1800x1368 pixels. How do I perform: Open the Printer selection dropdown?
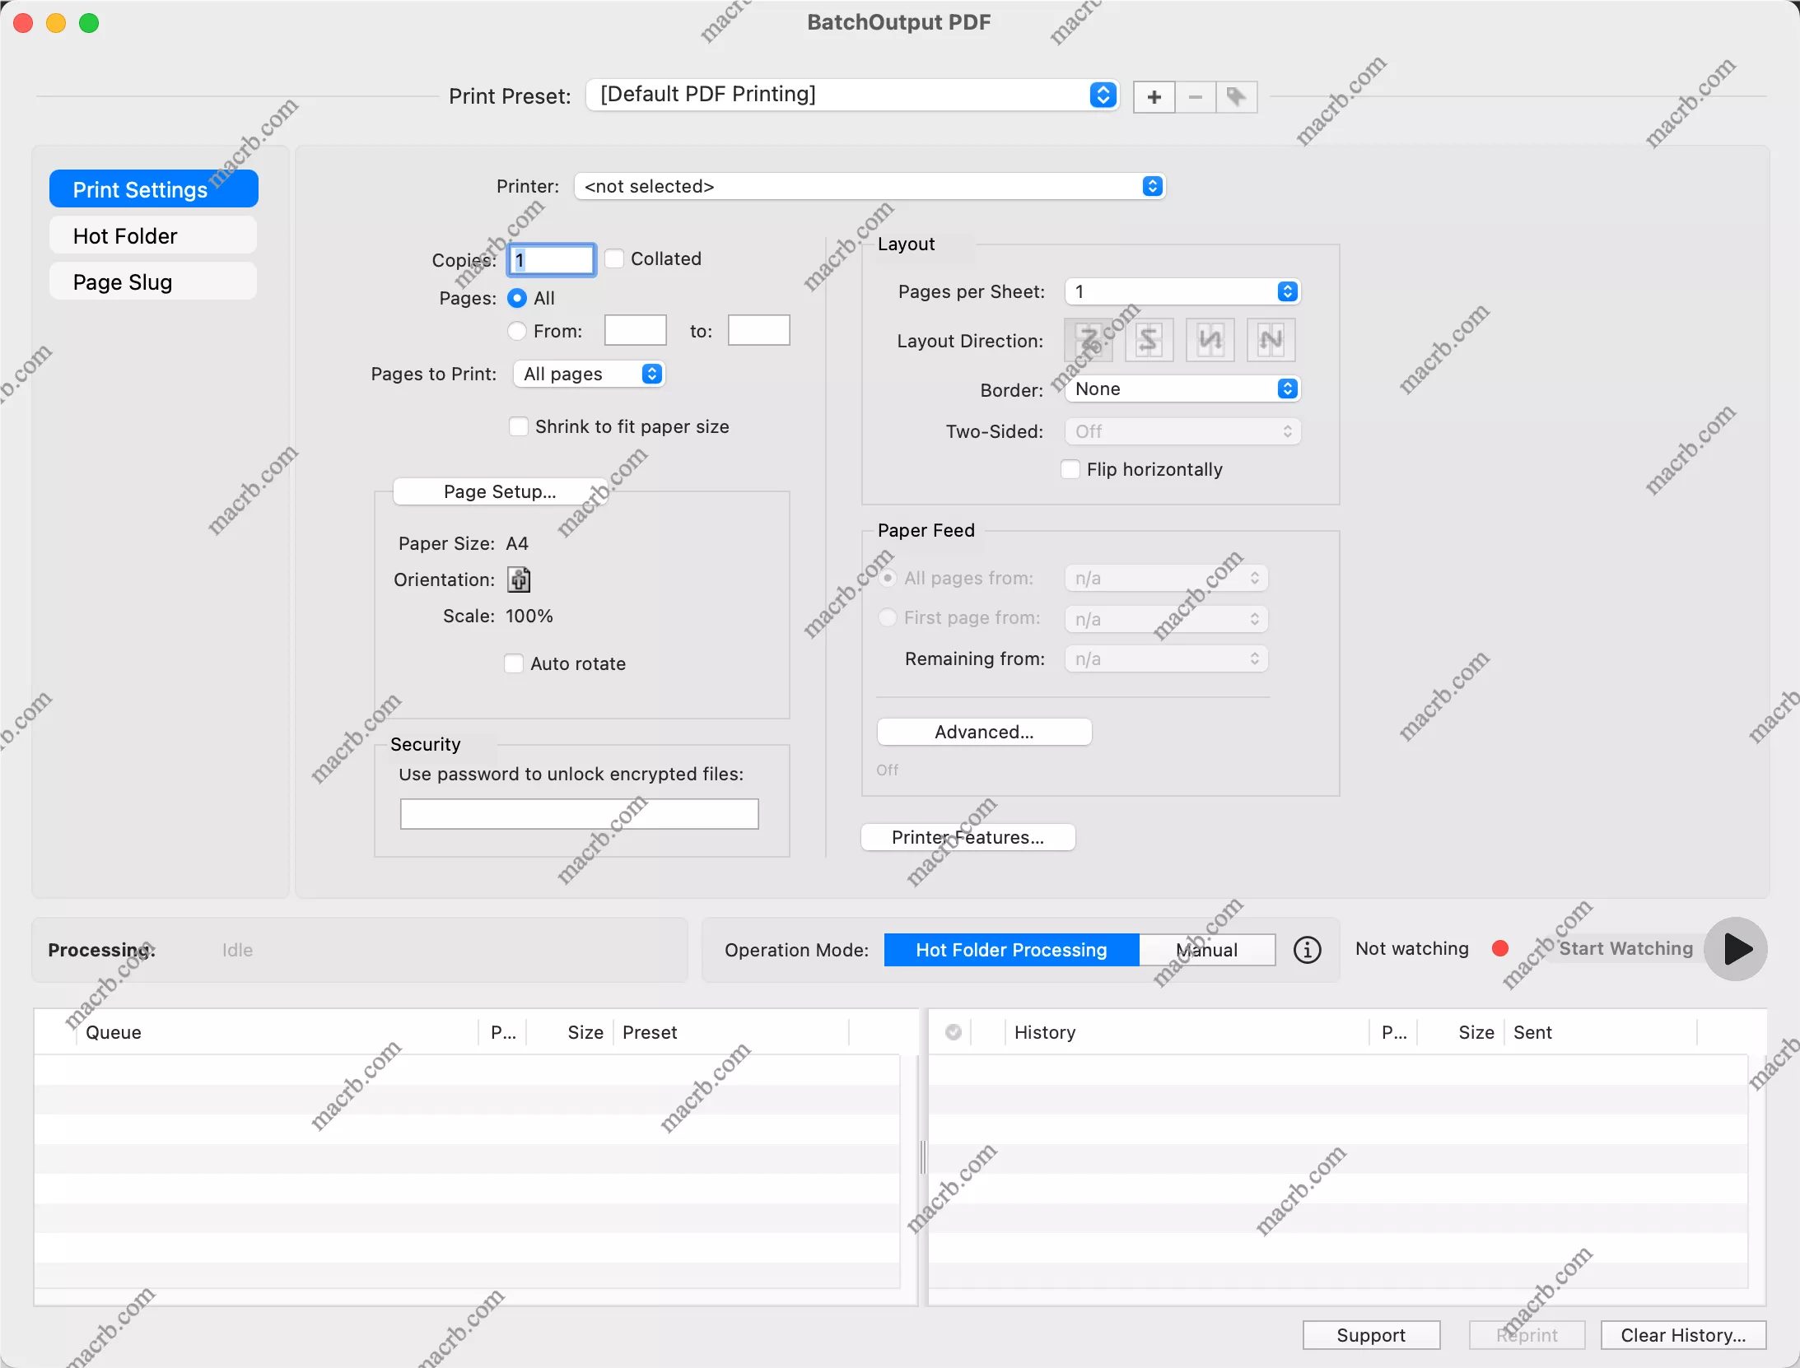coord(870,186)
